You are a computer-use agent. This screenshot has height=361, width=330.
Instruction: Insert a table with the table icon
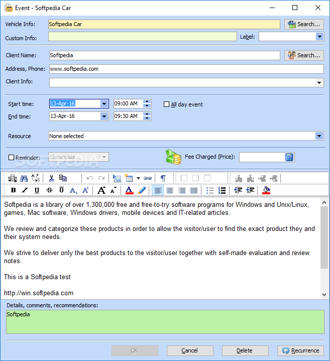pos(129,178)
